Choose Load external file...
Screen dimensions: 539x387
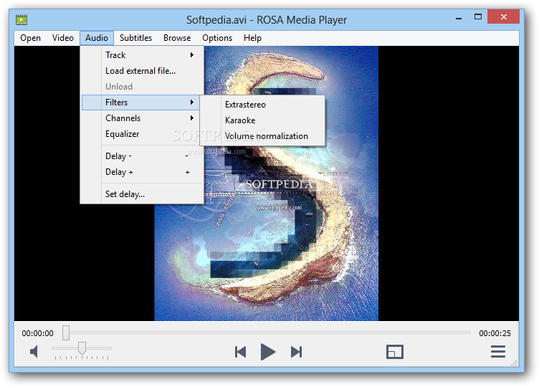point(142,71)
